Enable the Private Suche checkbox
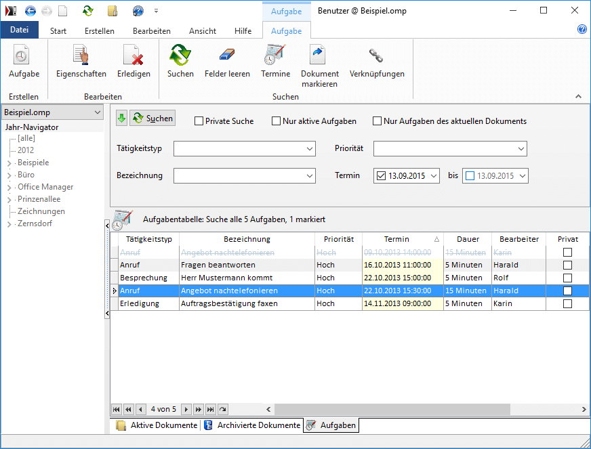This screenshot has height=449, width=591. click(199, 121)
